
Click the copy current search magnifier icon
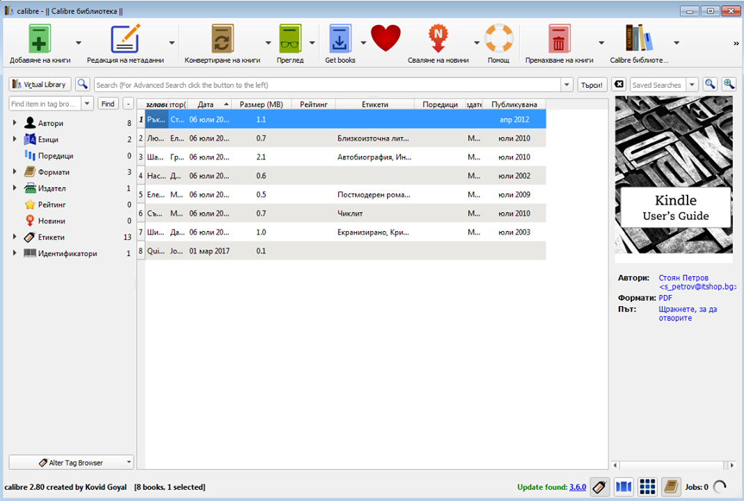pos(709,84)
